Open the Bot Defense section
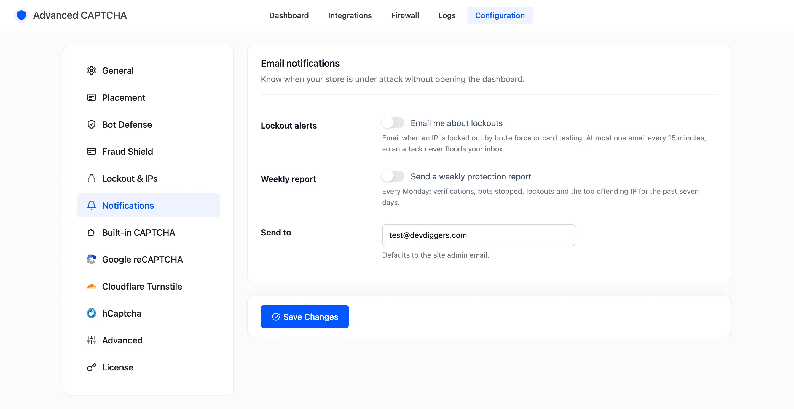 [x=148, y=125]
